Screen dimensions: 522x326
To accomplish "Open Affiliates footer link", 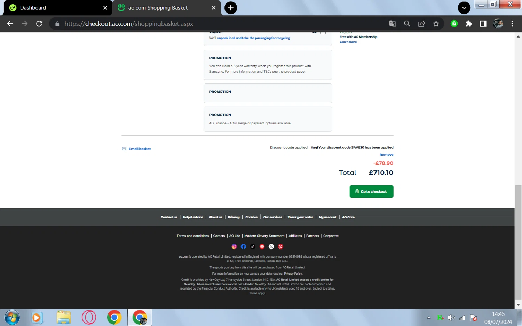I will [x=295, y=236].
